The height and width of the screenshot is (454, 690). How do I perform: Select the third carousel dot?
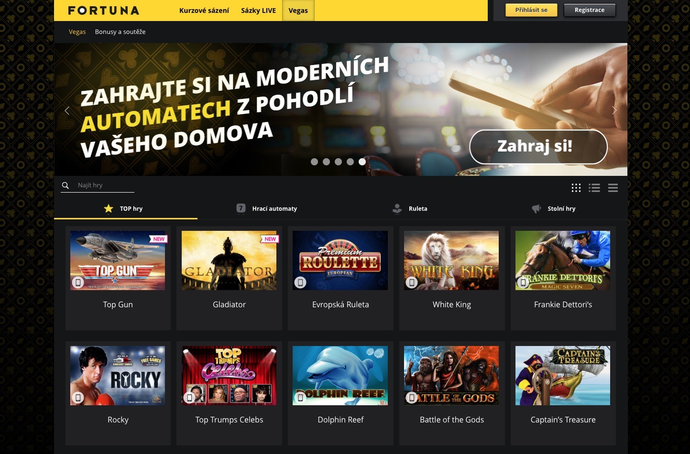pyautogui.click(x=338, y=162)
